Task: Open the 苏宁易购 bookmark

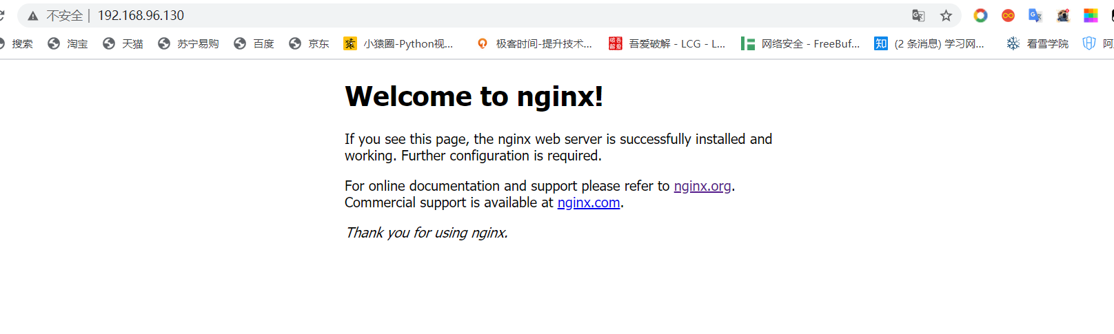Action: coord(188,43)
